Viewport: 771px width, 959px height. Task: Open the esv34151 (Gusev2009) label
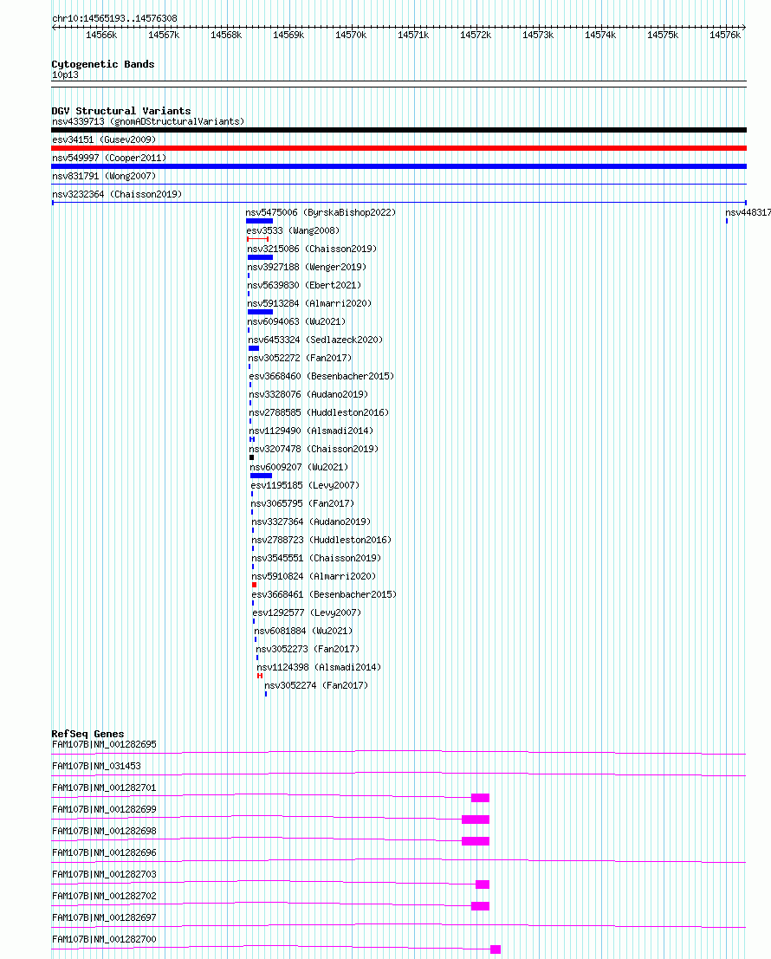point(104,139)
